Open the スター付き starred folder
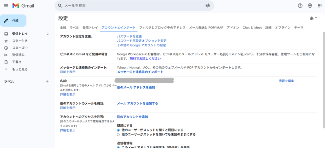 (x=20, y=41)
